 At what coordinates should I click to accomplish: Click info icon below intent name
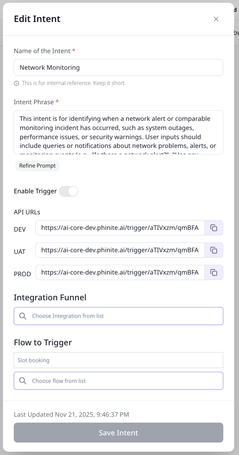[x=16, y=83]
